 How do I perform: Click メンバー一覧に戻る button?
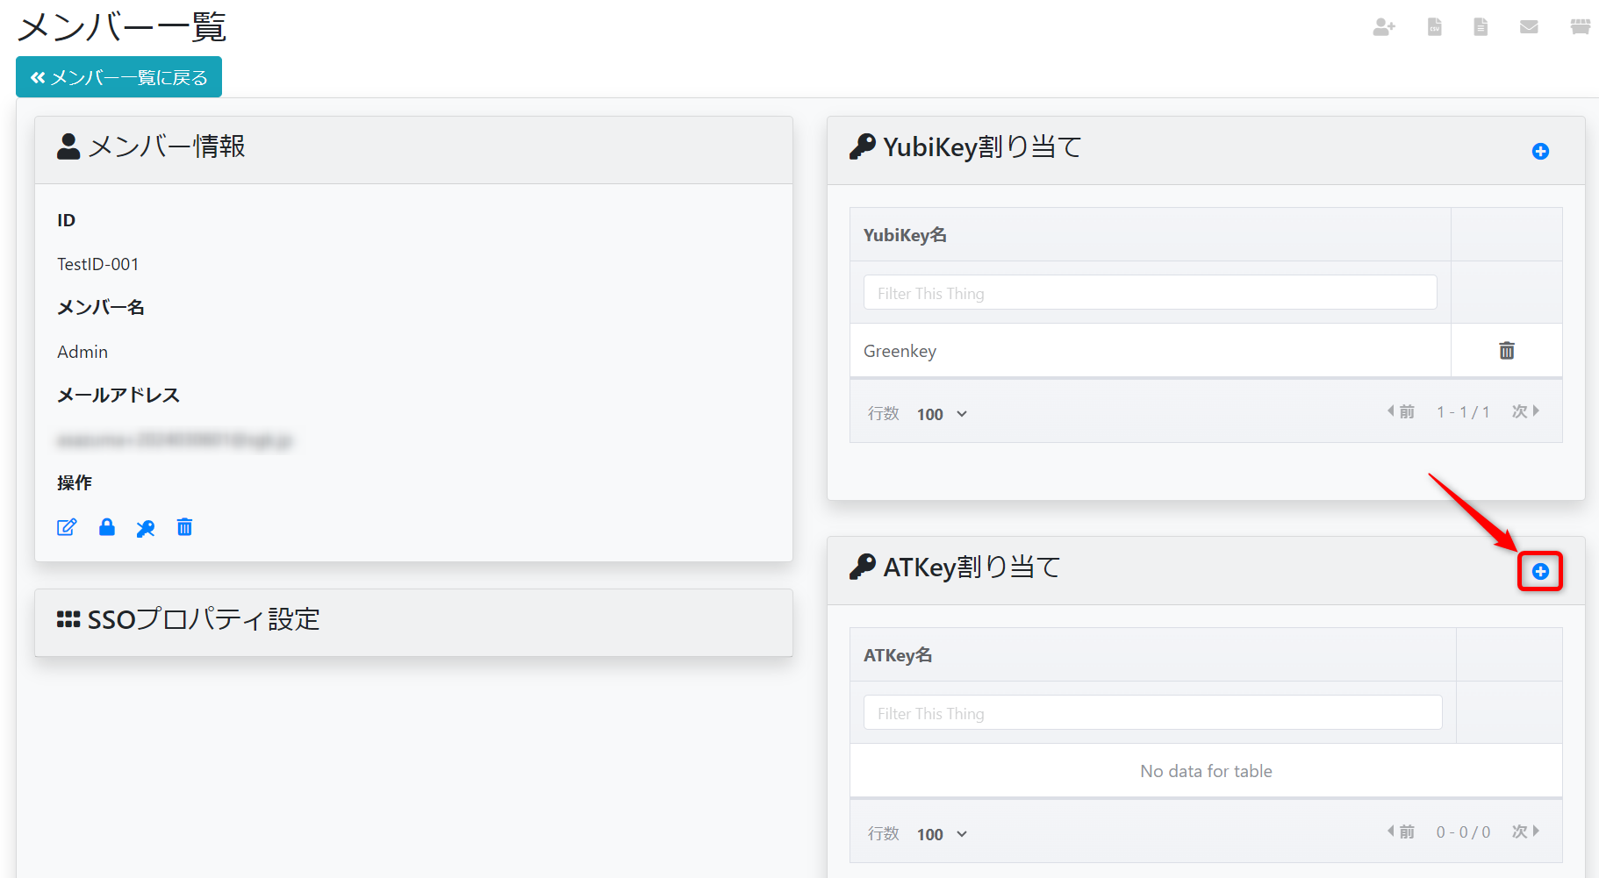[x=118, y=77]
